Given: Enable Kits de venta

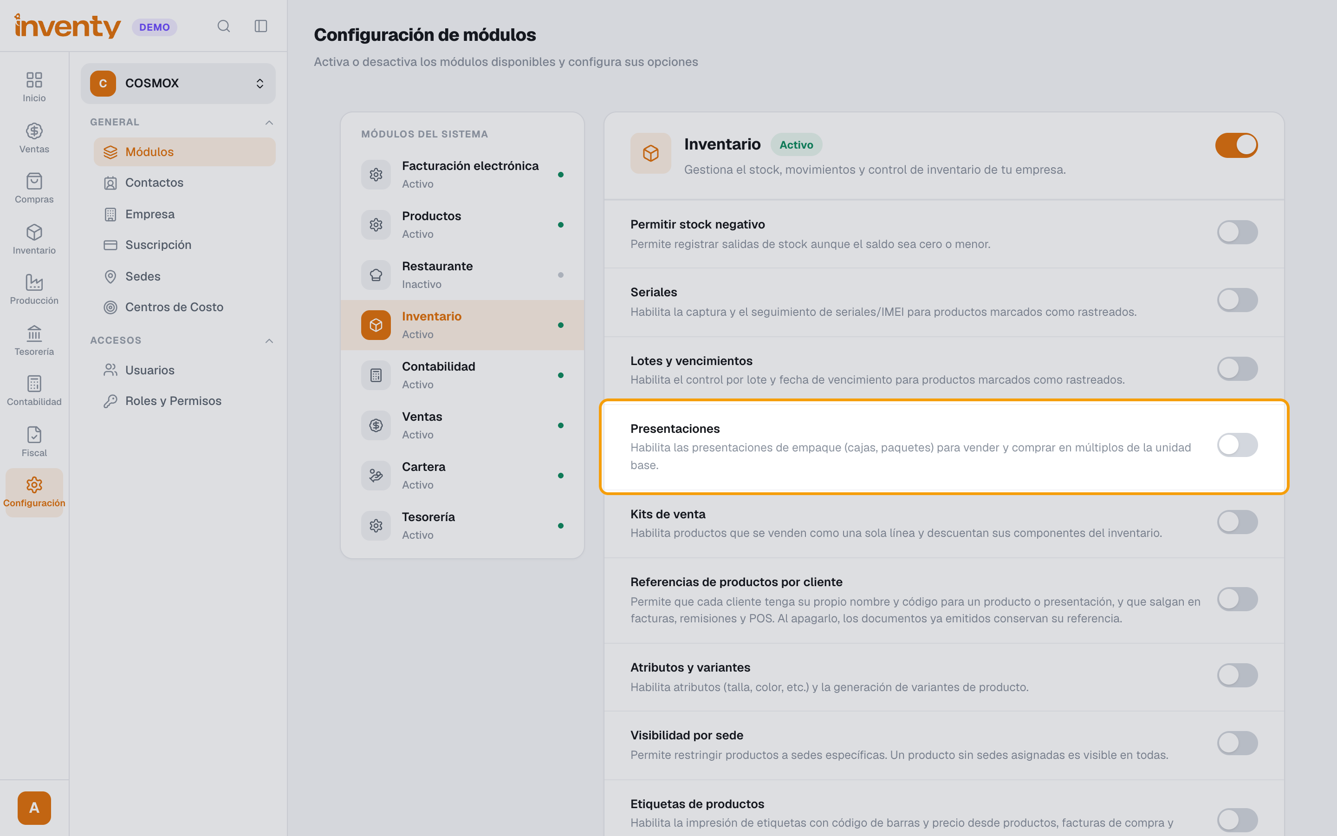Looking at the screenshot, I should tap(1237, 522).
